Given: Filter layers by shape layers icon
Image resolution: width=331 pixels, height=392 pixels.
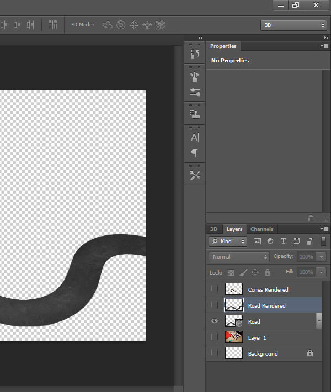Looking at the screenshot, I should (297, 241).
